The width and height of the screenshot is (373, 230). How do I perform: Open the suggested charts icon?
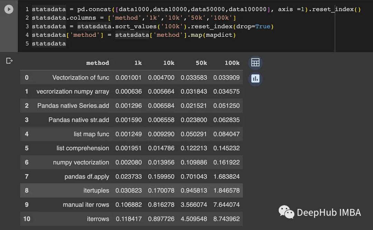(255, 78)
